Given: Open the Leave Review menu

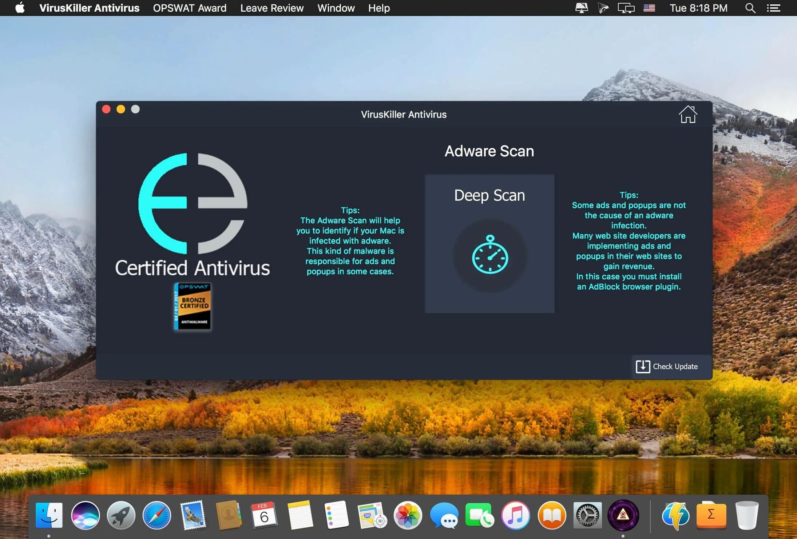Looking at the screenshot, I should tap(271, 8).
